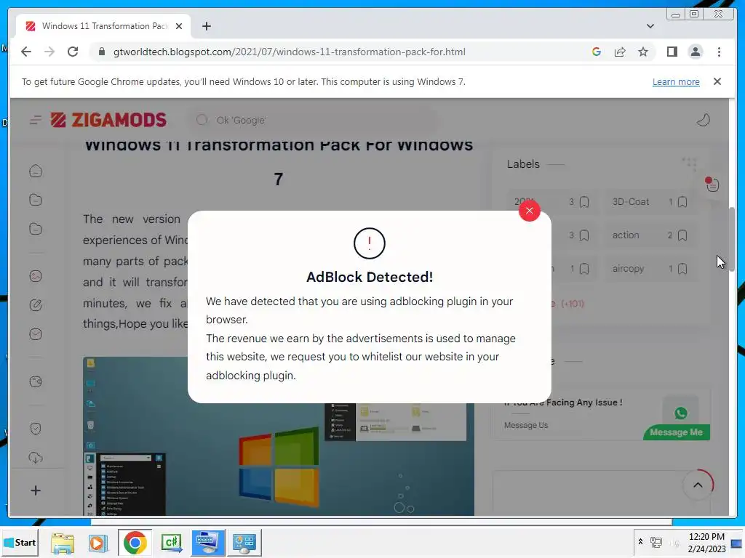Close the Windows 11 Transformation Pack tab
The width and height of the screenshot is (745, 558).
click(179, 26)
